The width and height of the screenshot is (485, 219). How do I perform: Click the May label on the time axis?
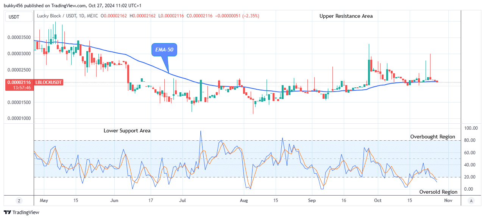[44, 200]
